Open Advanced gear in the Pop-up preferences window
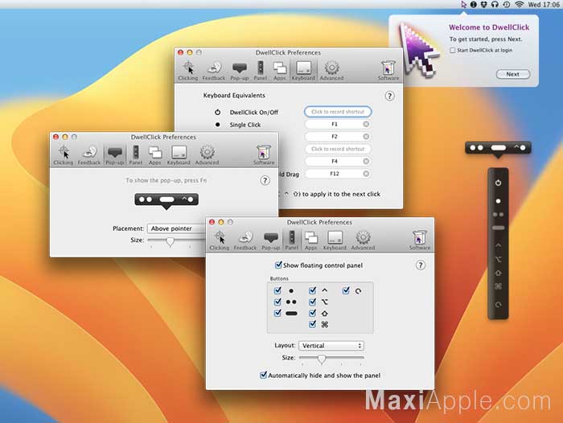 point(208,155)
